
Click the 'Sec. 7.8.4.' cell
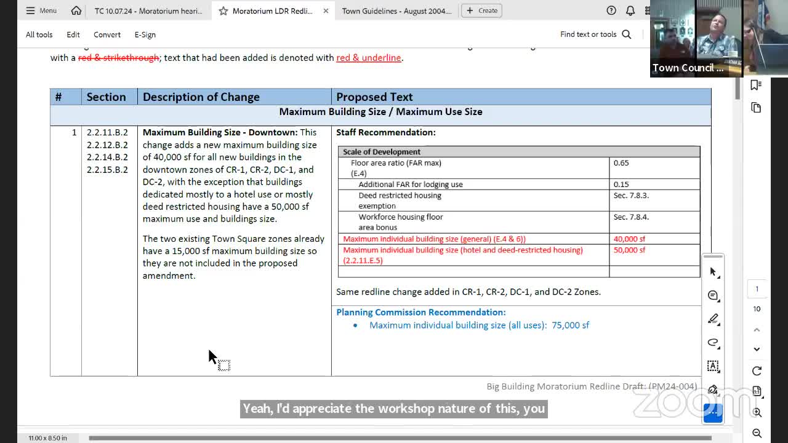pos(631,217)
